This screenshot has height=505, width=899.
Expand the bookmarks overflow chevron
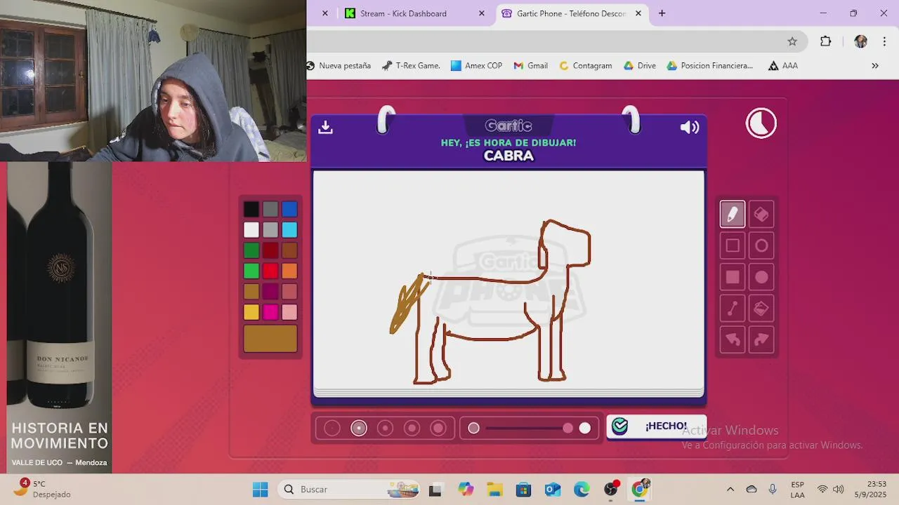pos(875,65)
